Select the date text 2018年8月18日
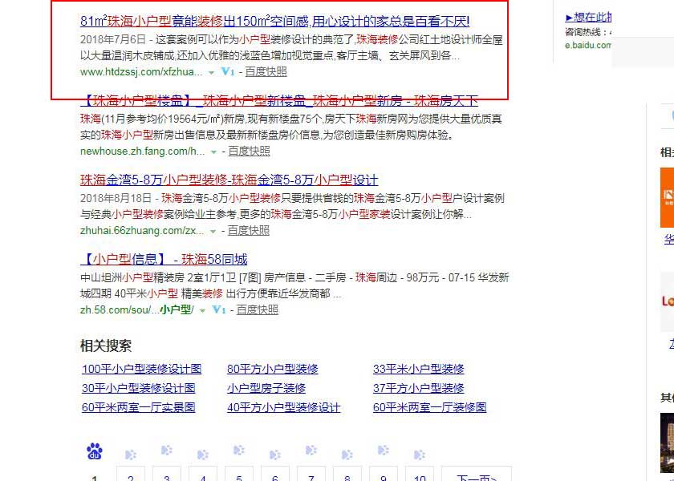Viewport: 674px width, 481px height. coord(116,199)
